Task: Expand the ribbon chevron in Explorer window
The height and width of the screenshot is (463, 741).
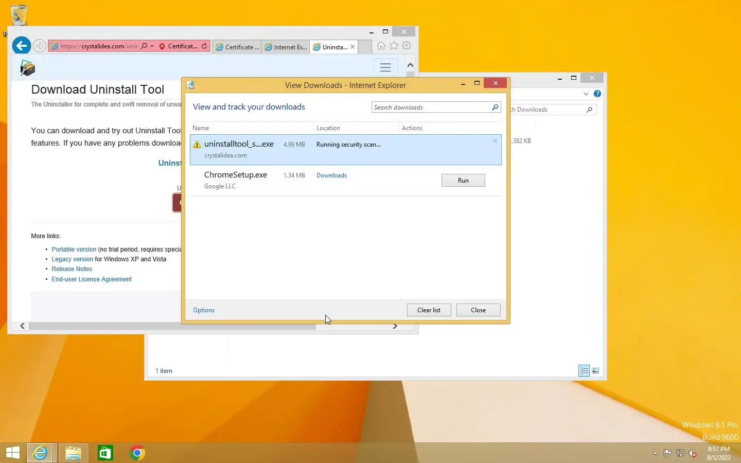Action: tap(586, 94)
